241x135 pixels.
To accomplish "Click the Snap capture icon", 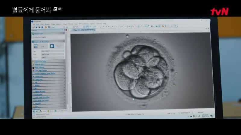I will (x=36, y=46).
